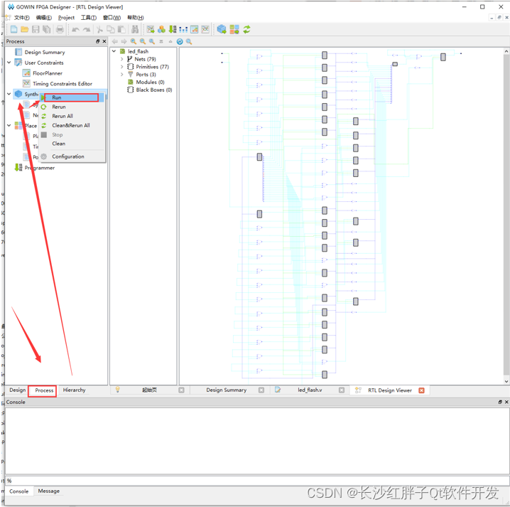Viewport: 510px width, 507px height.
Task: Close the led_flash.v document tab
Action: (341, 390)
